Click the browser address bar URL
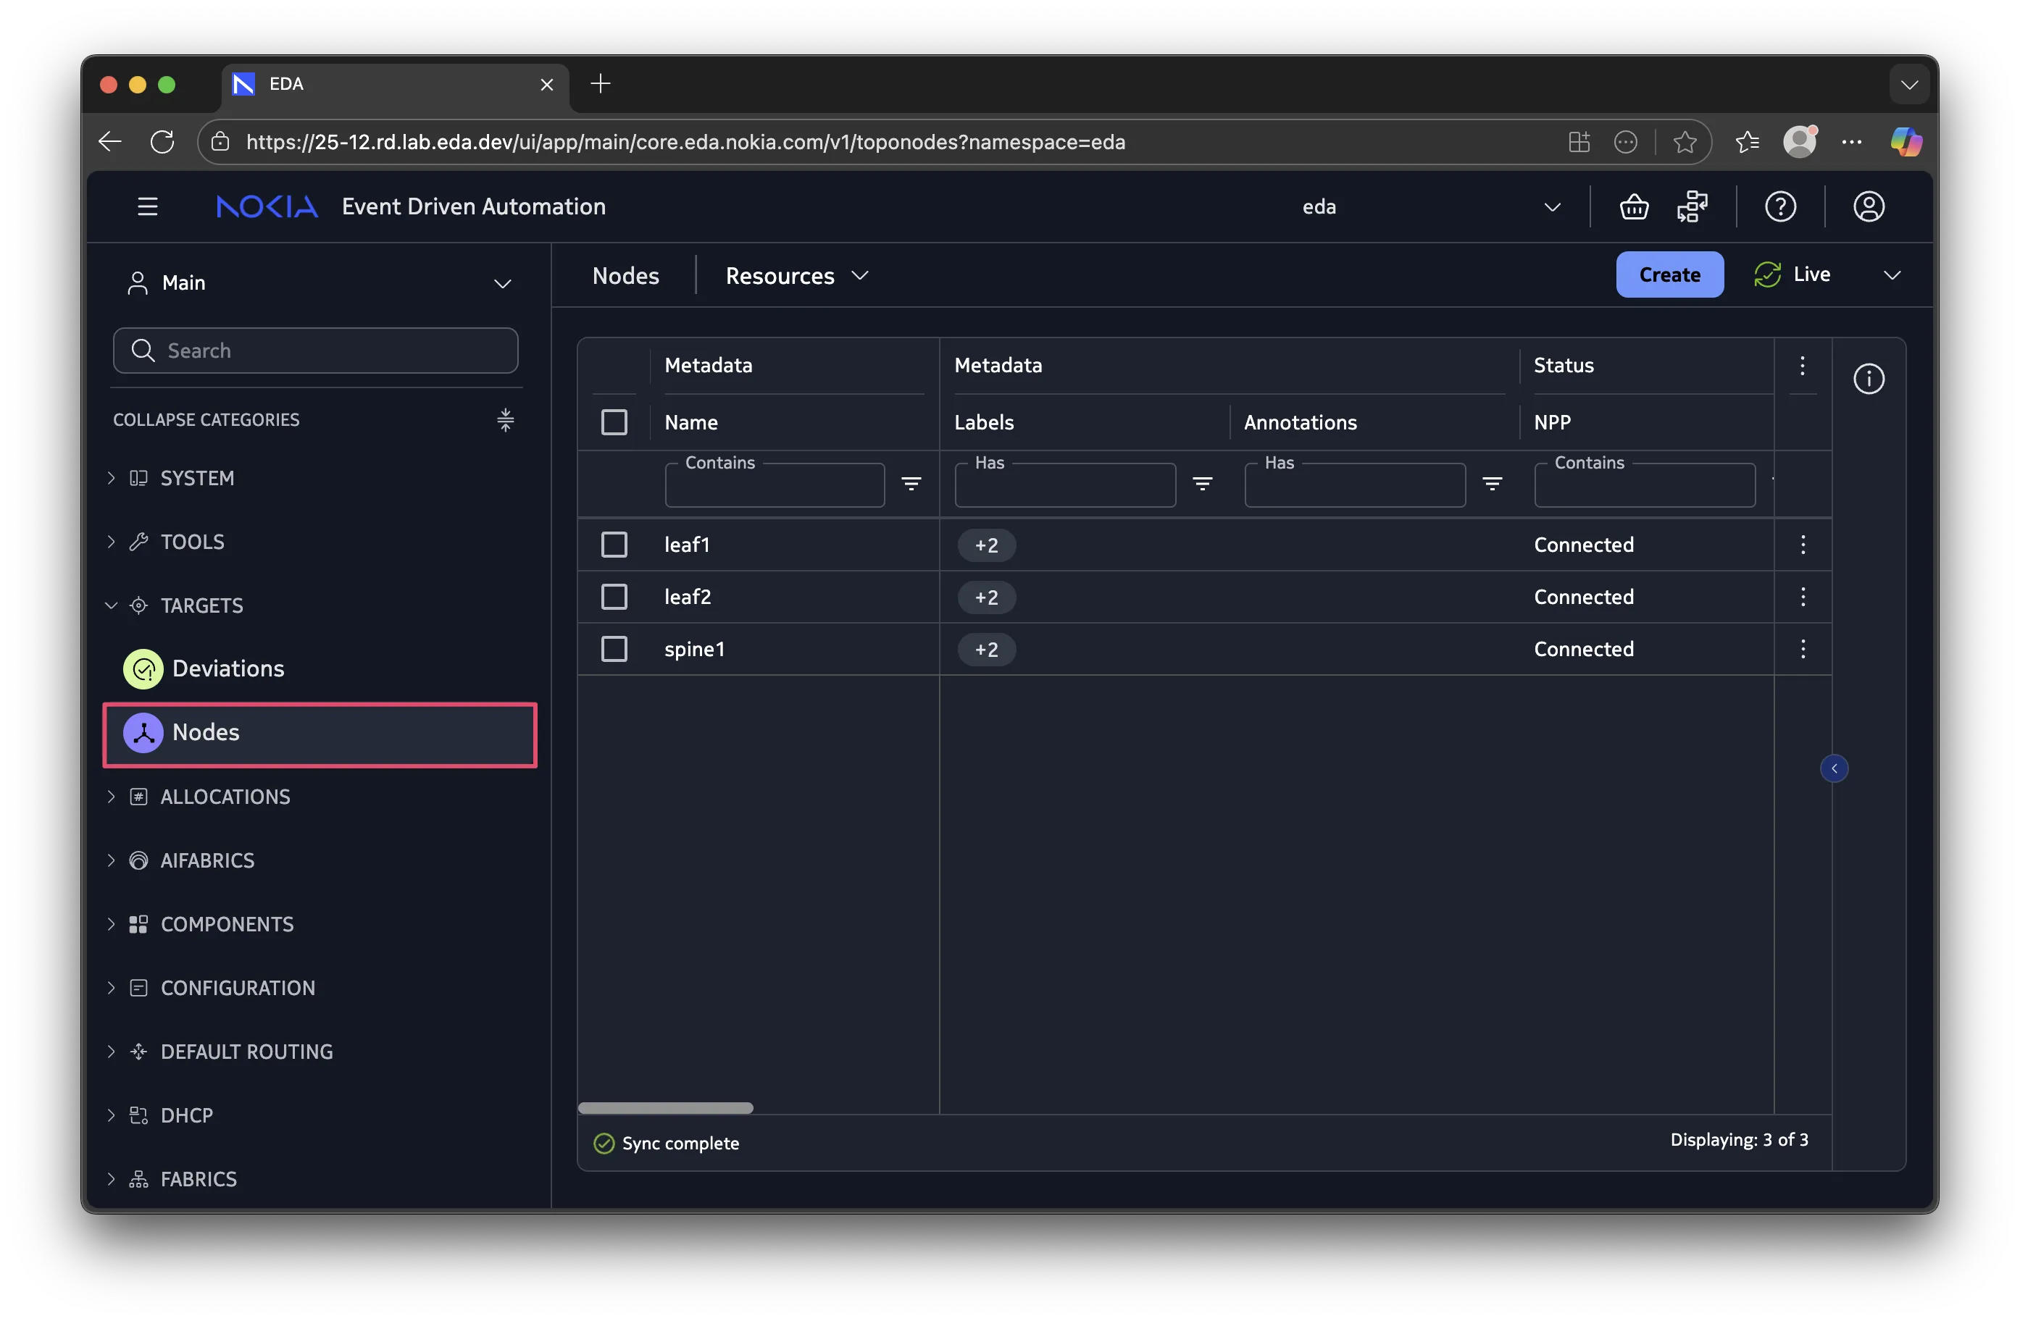This screenshot has width=2020, height=1321. pyautogui.click(x=685, y=142)
